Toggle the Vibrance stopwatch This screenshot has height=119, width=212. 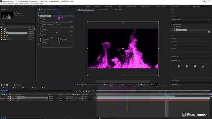40,20
